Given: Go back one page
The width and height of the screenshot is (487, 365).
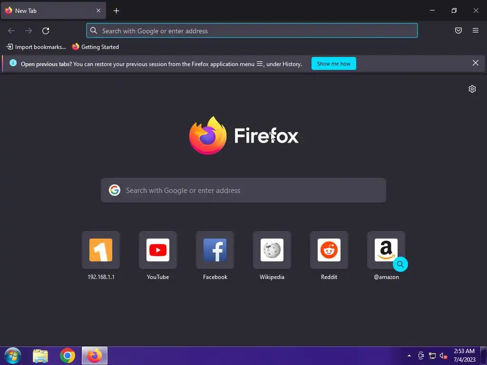Looking at the screenshot, I should tap(11, 31).
